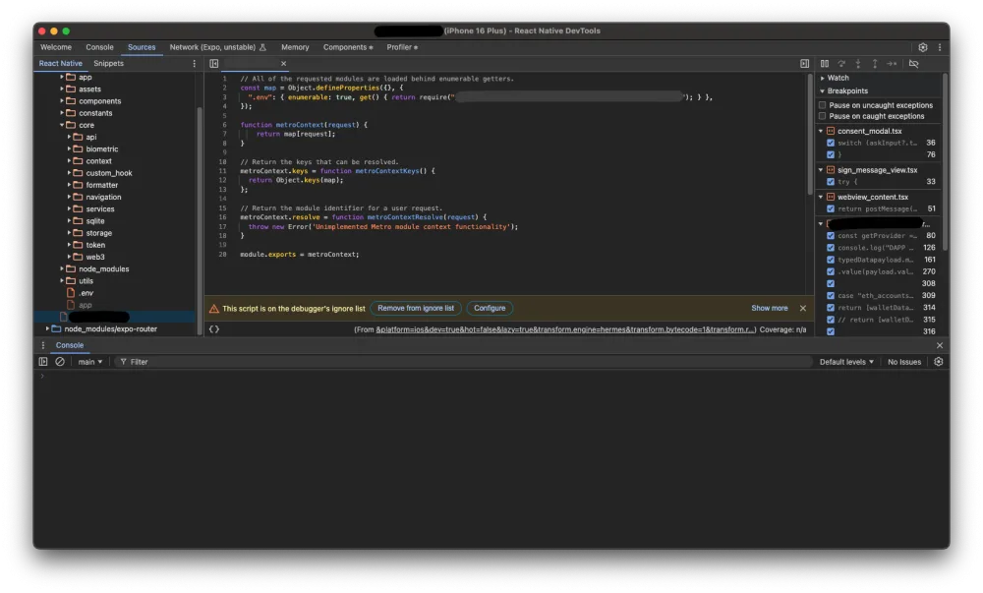Open the Default levels dropdown

[846, 362]
